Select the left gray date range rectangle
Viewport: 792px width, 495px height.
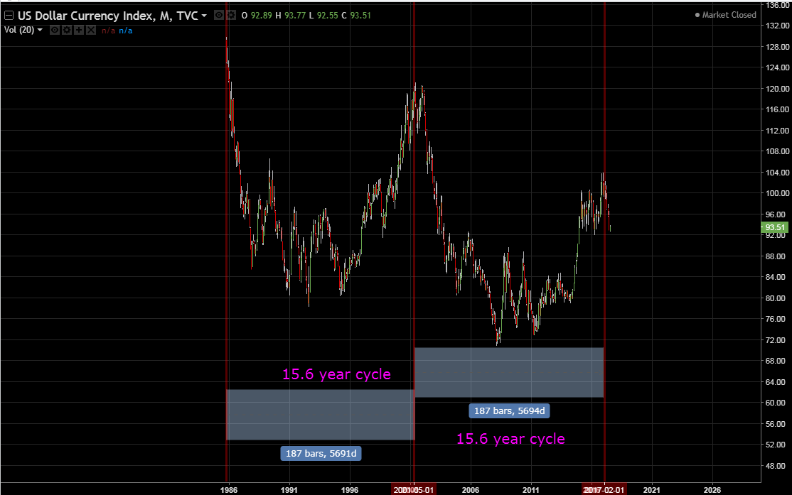click(320, 415)
